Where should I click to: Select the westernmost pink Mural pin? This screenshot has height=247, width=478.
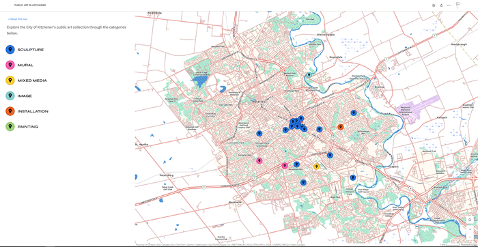click(x=259, y=160)
